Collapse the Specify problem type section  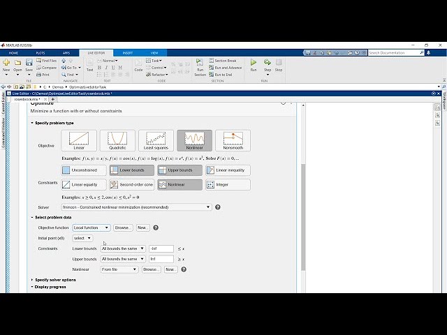click(x=52, y=123)
